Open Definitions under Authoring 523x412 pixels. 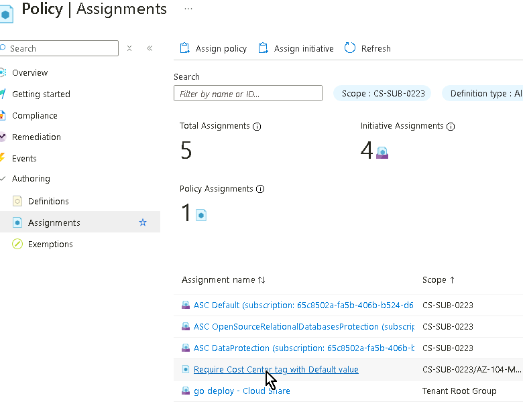click(48, 202)
